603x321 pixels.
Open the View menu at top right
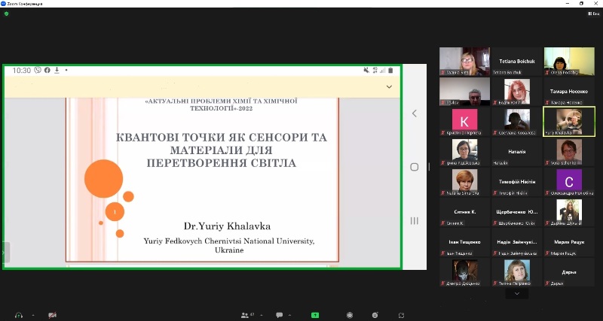(592, 14)
